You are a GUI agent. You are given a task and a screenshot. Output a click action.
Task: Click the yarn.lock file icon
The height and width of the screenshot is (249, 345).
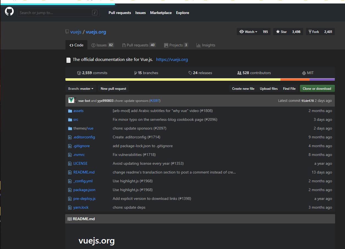click(x=70, y=208)
